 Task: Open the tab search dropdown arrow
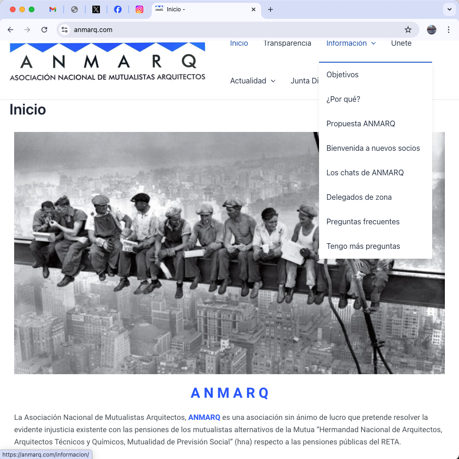450,9
